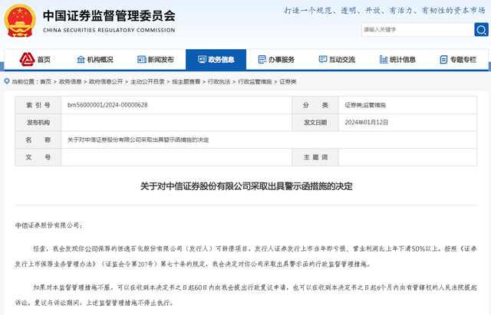
Task: Click the document icon beside 办事服务
Action: [262, 60]
